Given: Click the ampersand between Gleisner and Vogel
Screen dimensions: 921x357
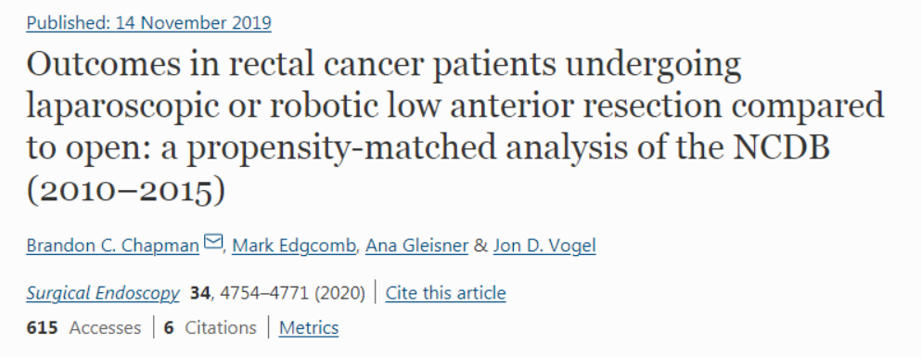Looking at the screenshot, I should 481,246.
